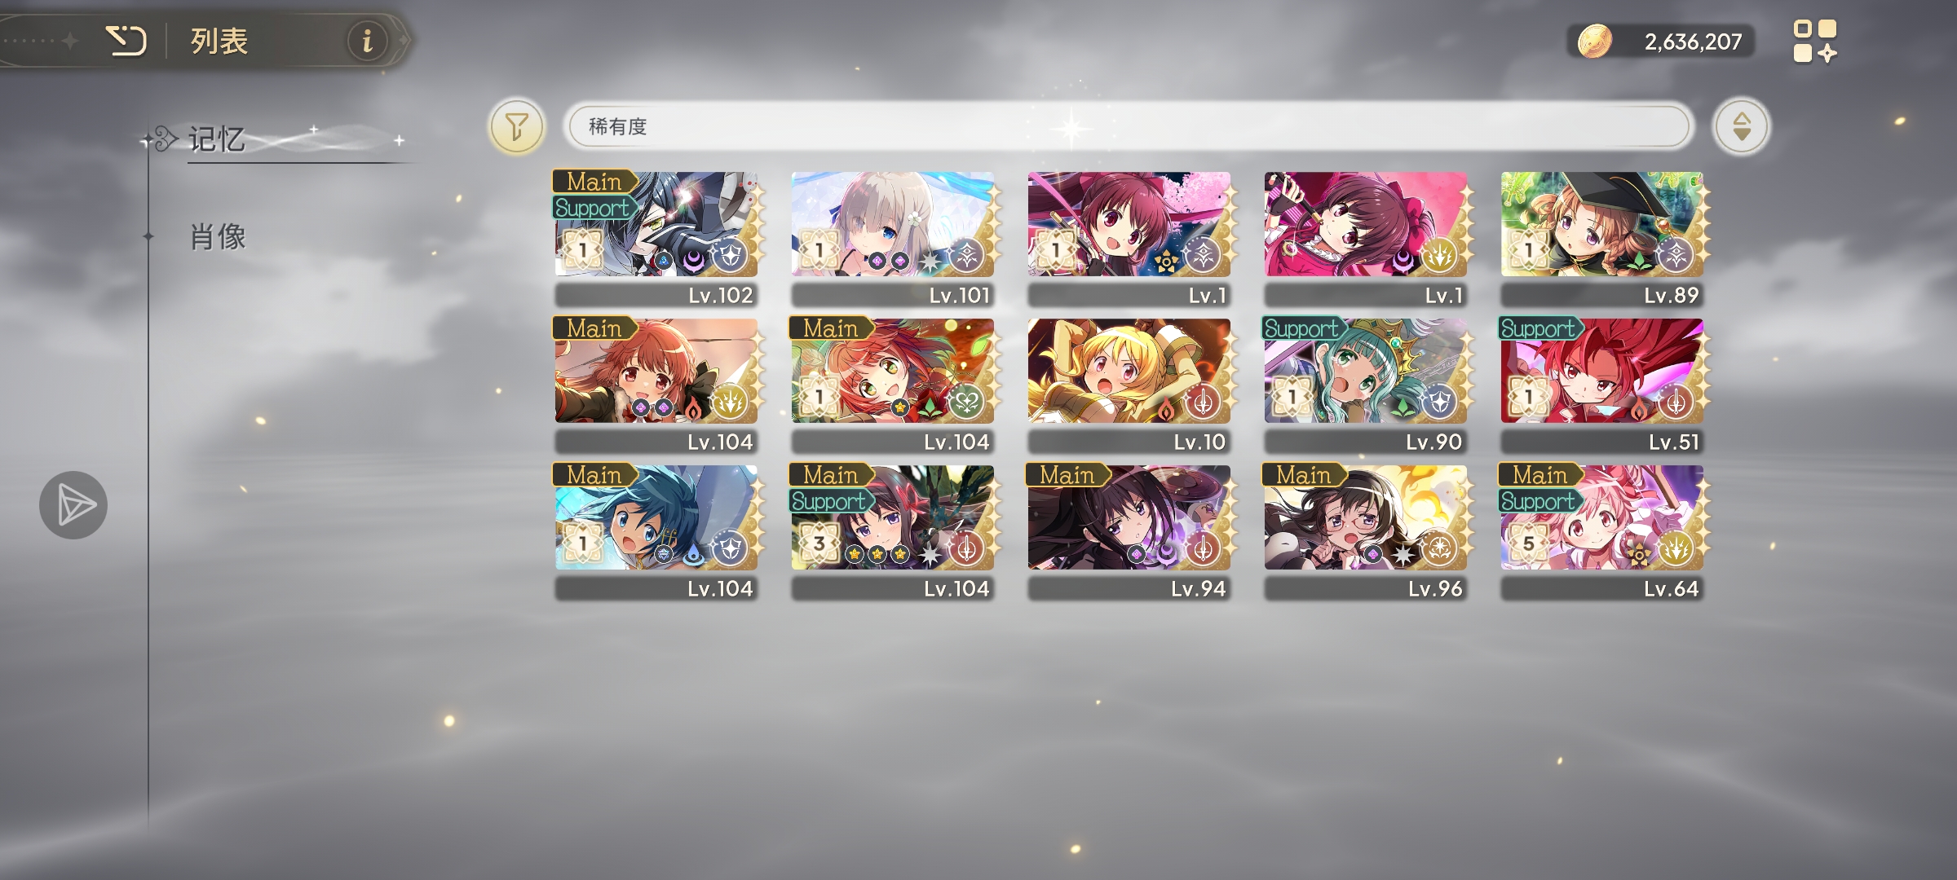Select the Lv.102 Main Support memory card
Screen dimensions: 1957x880
657,238
